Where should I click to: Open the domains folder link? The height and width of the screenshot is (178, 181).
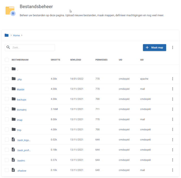22,110
